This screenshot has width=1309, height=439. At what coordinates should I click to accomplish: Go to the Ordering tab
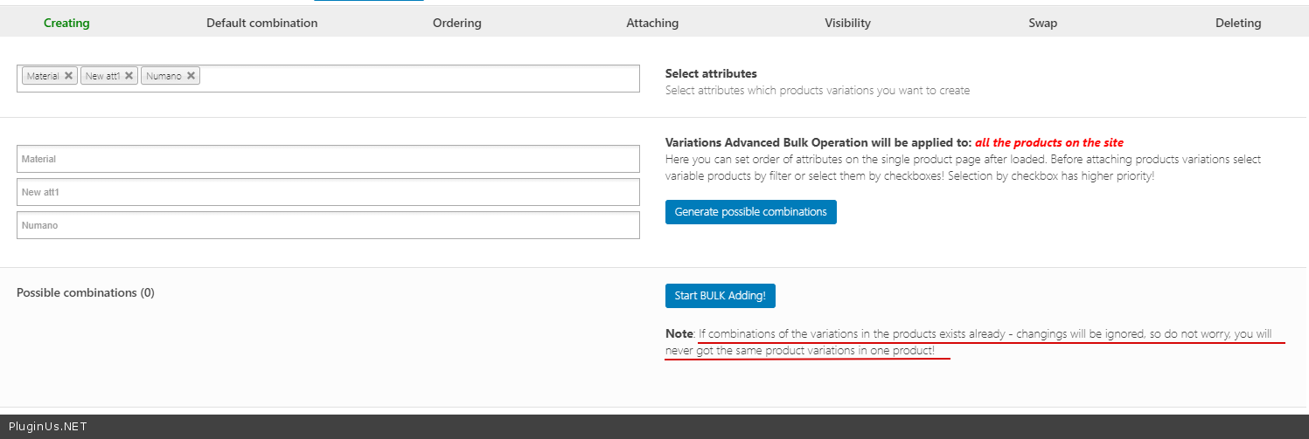point(456,23)
